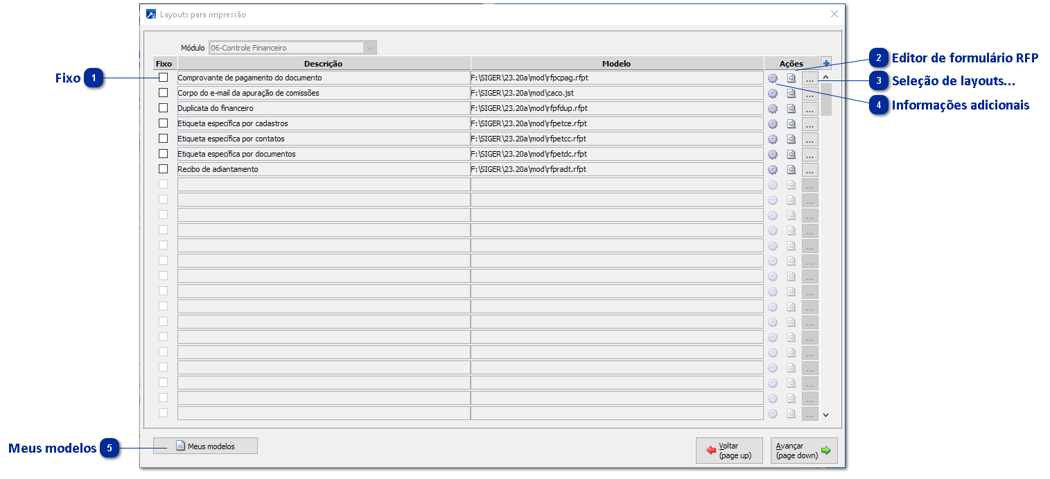Click ... button for Corpo do e-mail row
Image resolution: width=1050 pixels, height=479 pixels.
coord(810,94)
